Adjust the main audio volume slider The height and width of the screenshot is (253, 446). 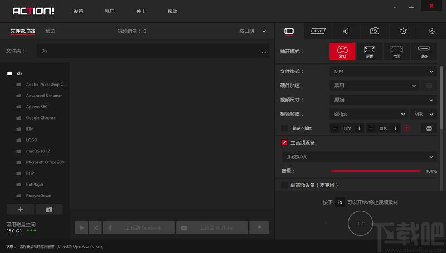376,171
